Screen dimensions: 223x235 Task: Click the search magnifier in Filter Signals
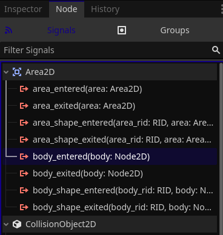click(216, 50)
